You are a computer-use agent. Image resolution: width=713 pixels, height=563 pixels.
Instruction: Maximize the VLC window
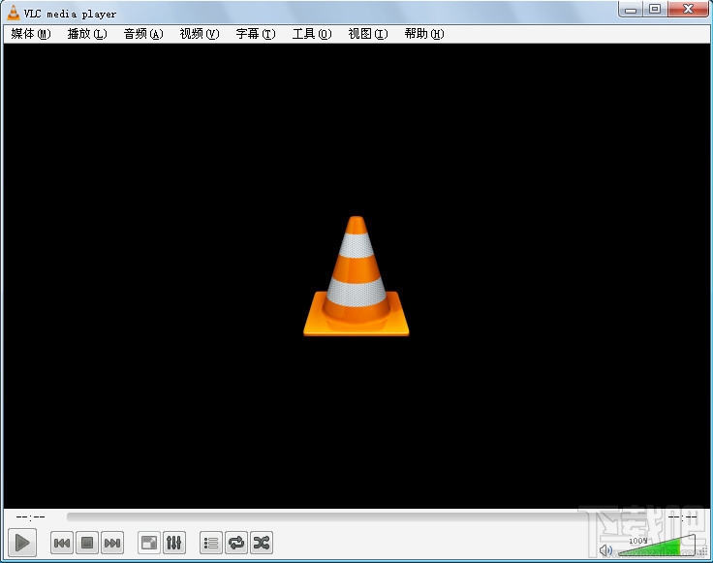[655, 10]
